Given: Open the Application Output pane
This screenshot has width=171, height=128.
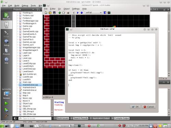Looking at the screenshot, I should 100,118.
